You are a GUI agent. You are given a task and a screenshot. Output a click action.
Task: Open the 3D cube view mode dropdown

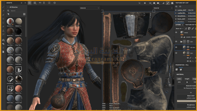pos(154,3)
